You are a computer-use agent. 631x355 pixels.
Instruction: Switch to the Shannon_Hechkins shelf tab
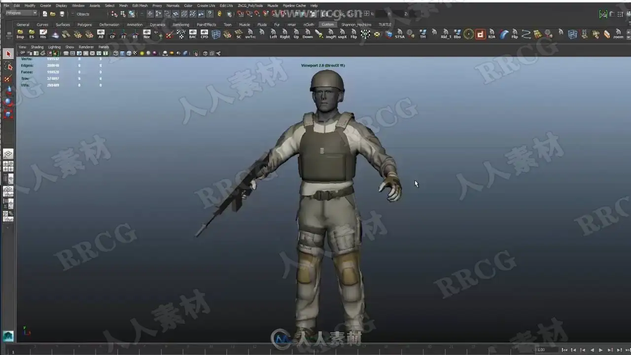coord(356,24)
